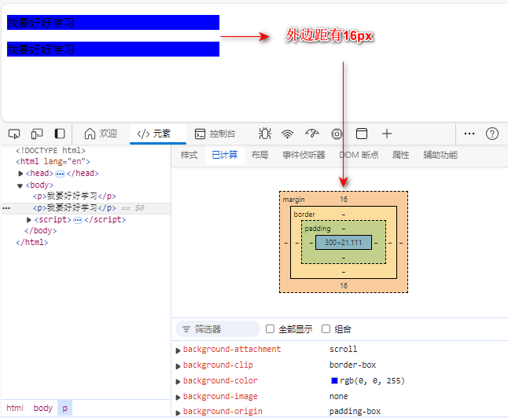Open the bug sources debugger icon

click(265, 134)
